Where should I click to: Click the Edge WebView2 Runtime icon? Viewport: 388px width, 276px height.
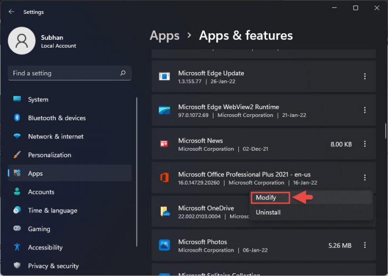point(164,110)
